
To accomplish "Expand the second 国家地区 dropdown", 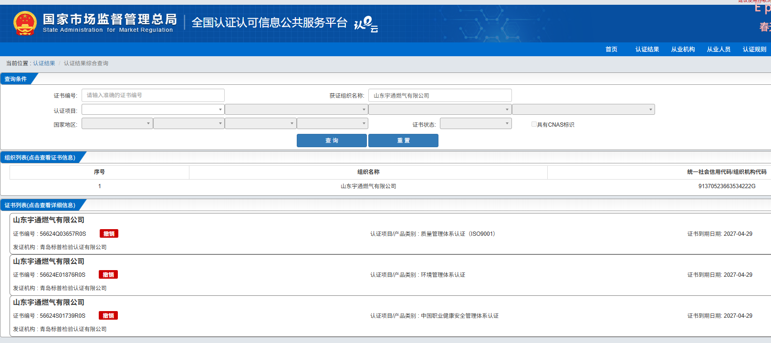I will (189, 124).
